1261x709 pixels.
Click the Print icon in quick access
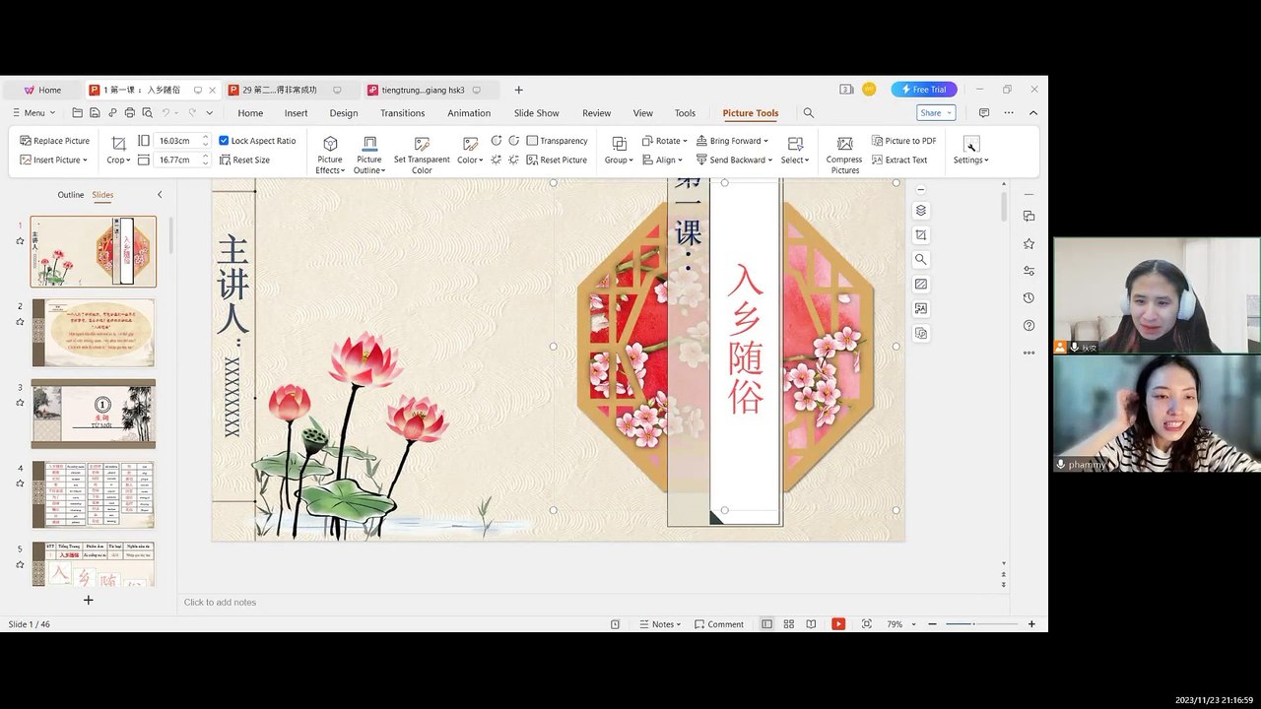tap(129, 113)
